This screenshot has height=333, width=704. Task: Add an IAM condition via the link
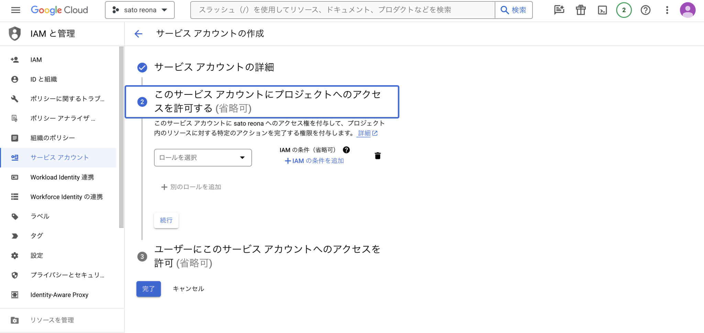click(314, 161)
